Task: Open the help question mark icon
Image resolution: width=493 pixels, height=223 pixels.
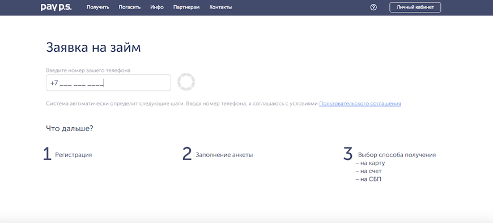Action: click(373, 7)
